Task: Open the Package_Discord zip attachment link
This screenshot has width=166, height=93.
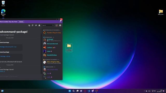Action: coord(8,47)
